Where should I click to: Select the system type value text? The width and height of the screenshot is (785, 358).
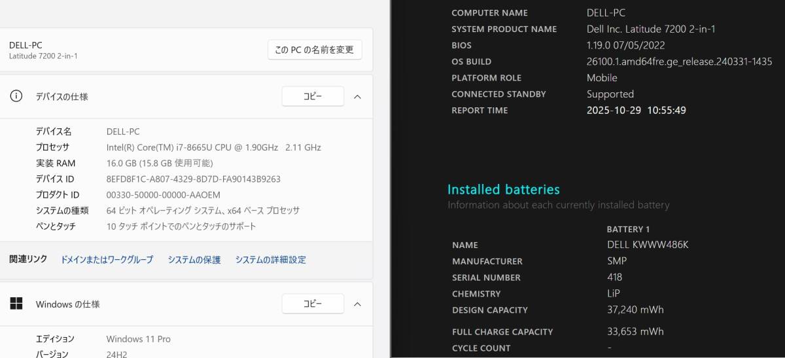[x=203, y=211]
